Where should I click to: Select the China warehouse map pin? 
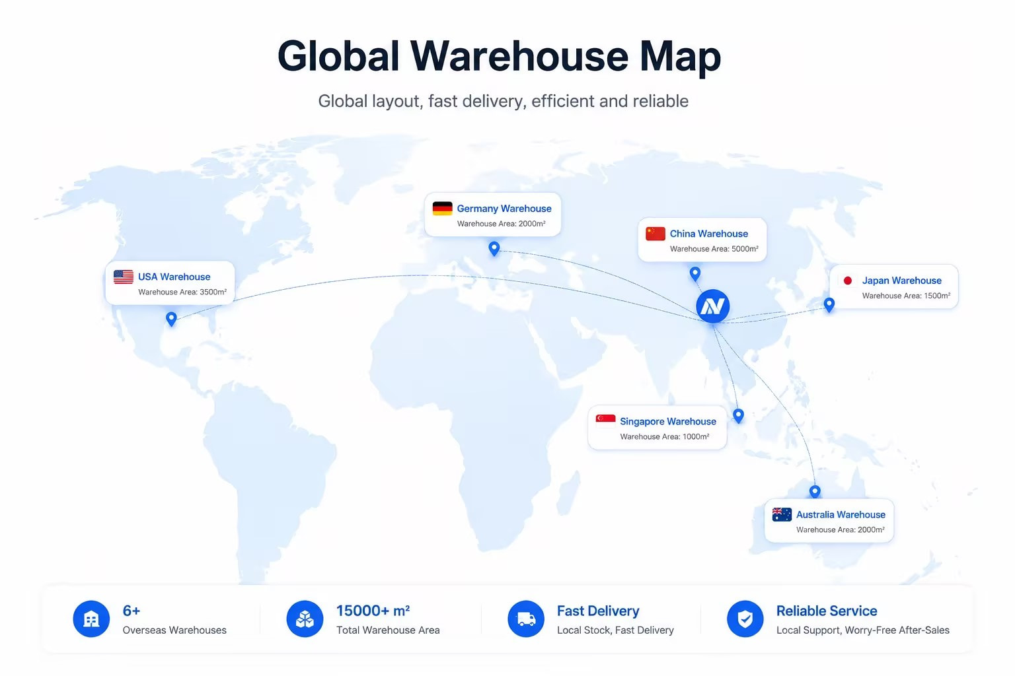(695, 273)
